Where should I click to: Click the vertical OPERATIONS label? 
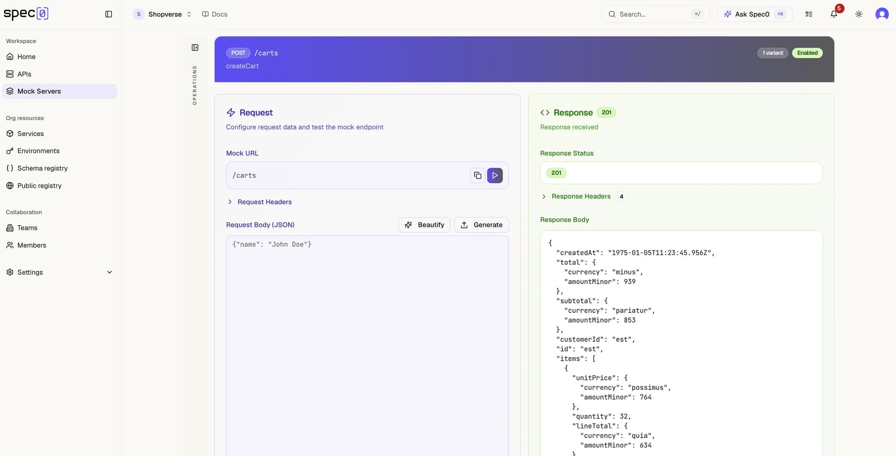pyautogui.click(x=194, y=85)
